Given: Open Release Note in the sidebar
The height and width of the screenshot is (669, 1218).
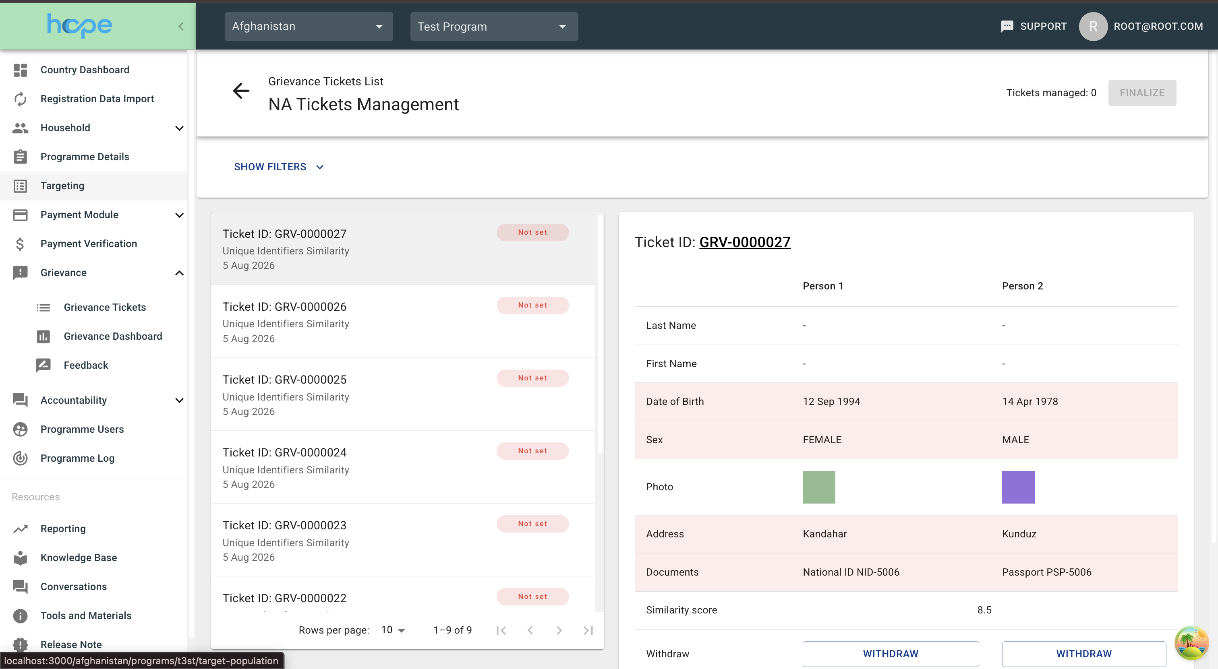Looking at the screenshot, I should pyautogui.click(x=71, y=645).
